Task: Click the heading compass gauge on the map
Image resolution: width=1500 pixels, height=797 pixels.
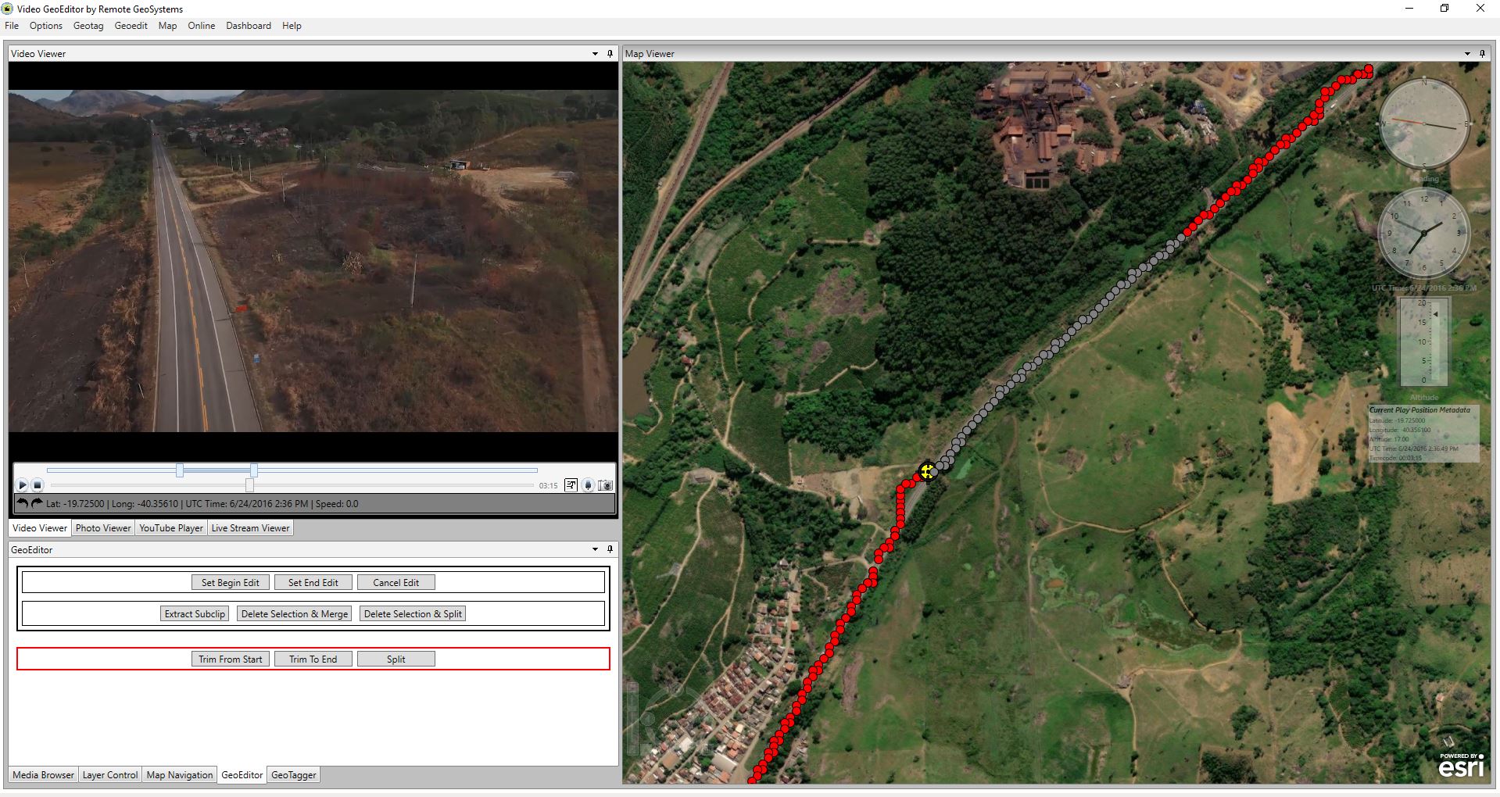Action: pyautogui.click(x=1423, y=124)
